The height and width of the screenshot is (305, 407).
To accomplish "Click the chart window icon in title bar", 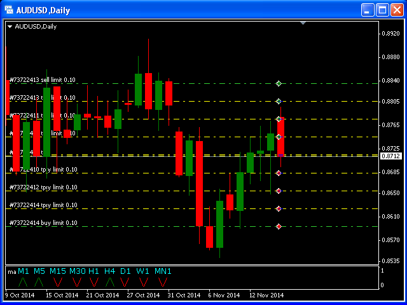I will point(9,10).
